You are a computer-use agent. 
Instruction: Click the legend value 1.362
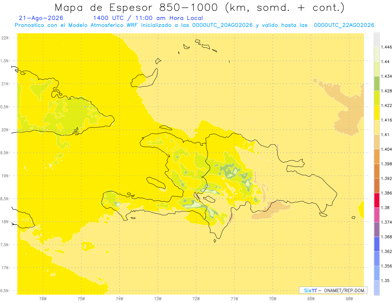(x=386, y=251)
